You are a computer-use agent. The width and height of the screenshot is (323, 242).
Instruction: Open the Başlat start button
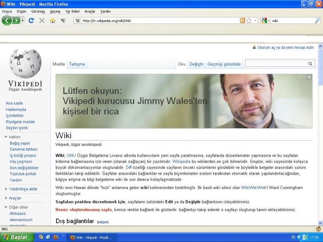(x=17, y=237)
